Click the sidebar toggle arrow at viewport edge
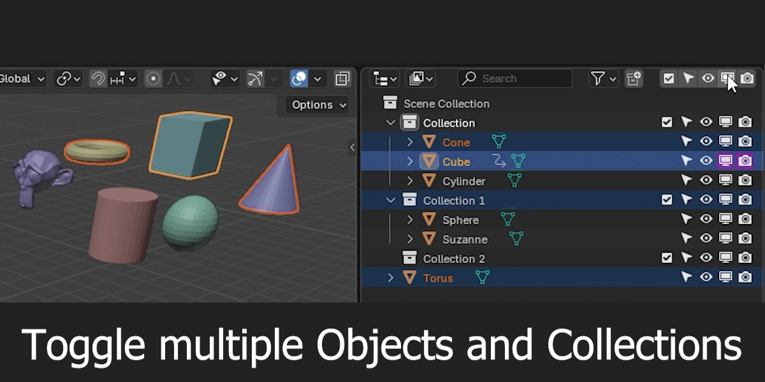 pyautogui.click(x=353, y=147)
